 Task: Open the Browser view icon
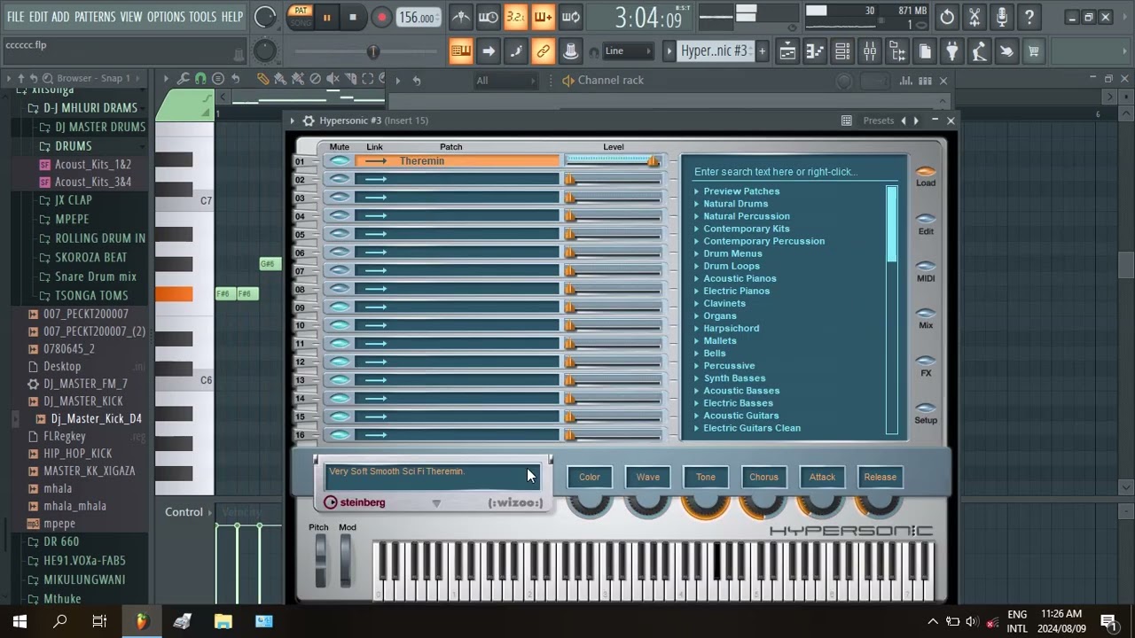tap(897, 51)
